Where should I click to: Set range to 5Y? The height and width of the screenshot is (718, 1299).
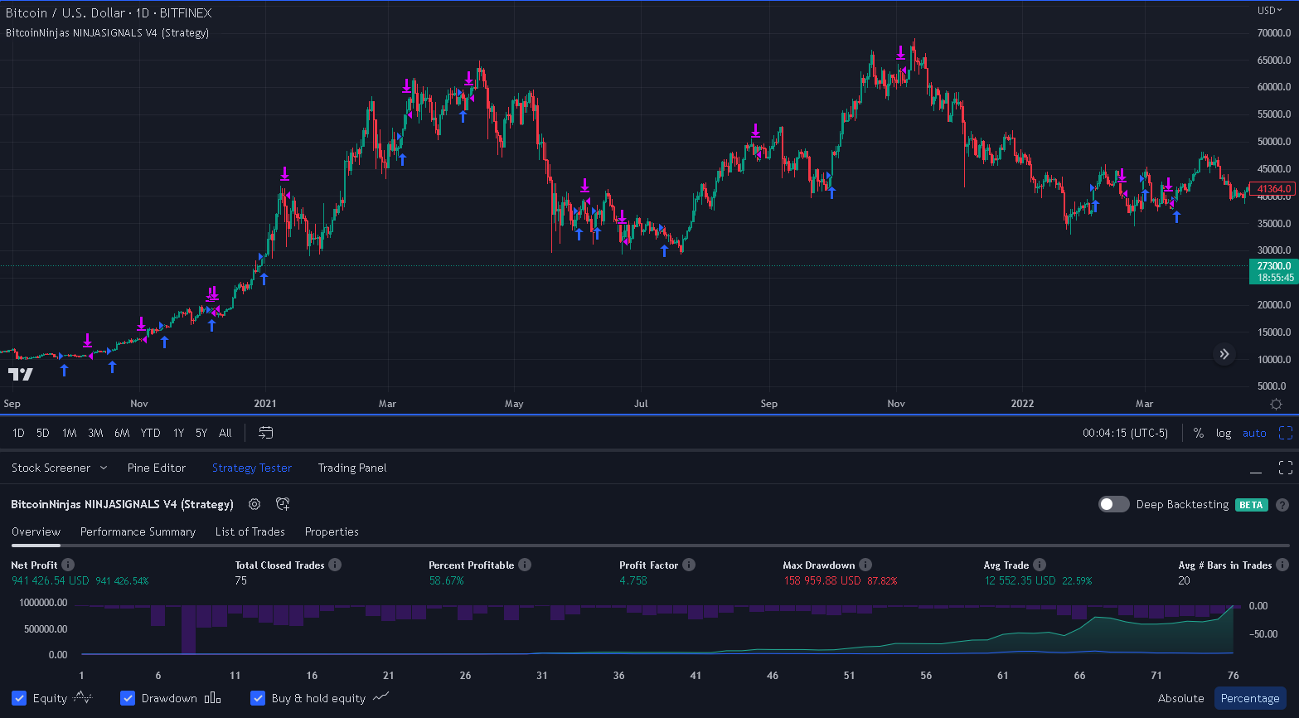[201, 433]
